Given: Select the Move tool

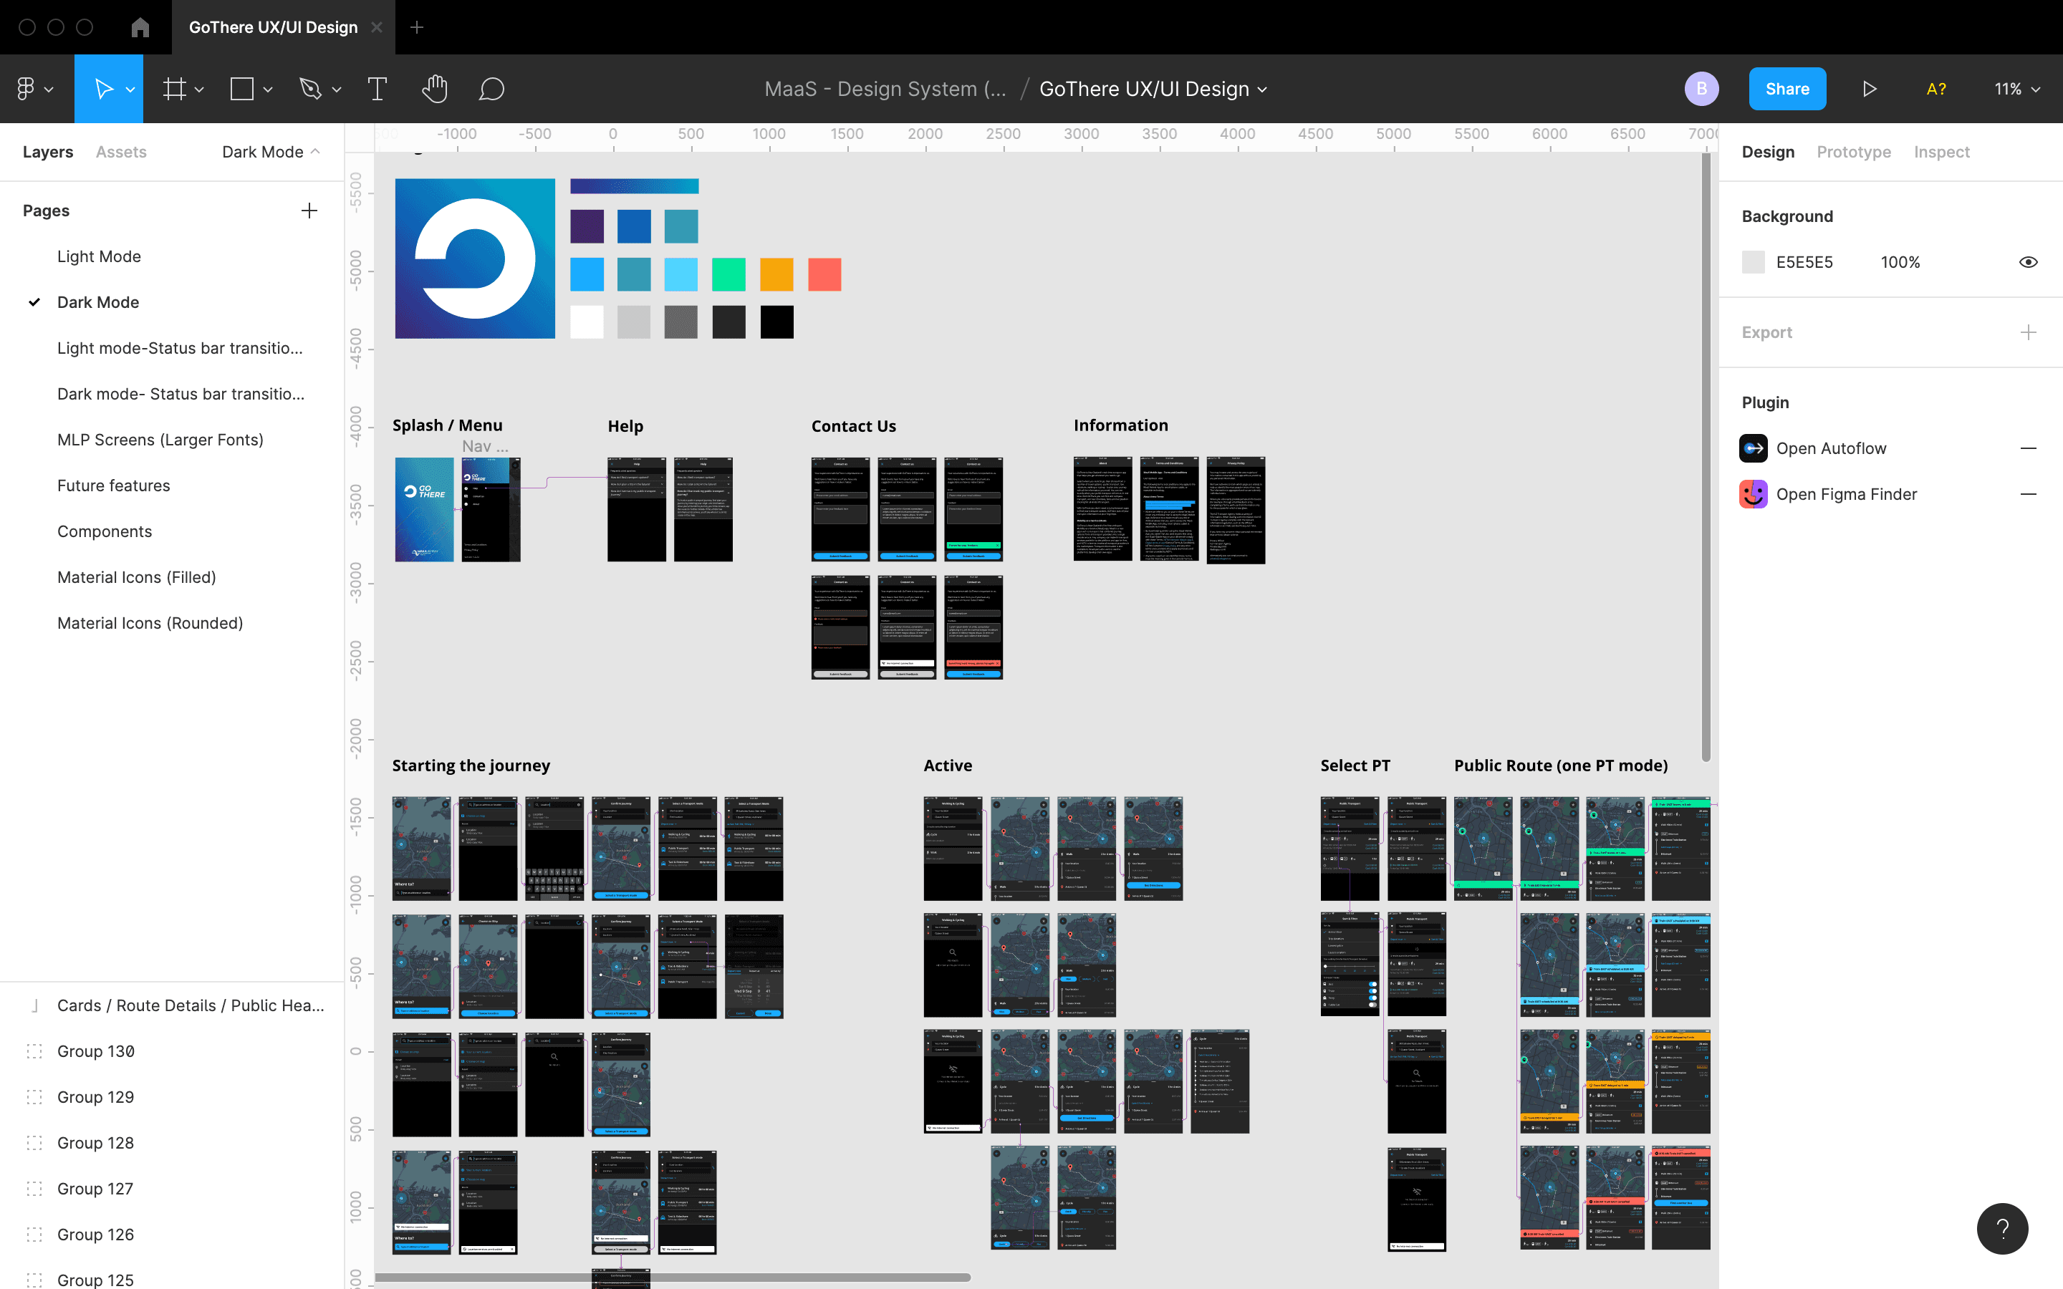Looking at the screenshot, I should [103, 89].
